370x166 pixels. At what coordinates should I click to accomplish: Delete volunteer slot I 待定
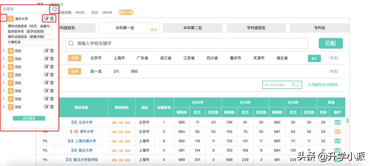point(52,107)
